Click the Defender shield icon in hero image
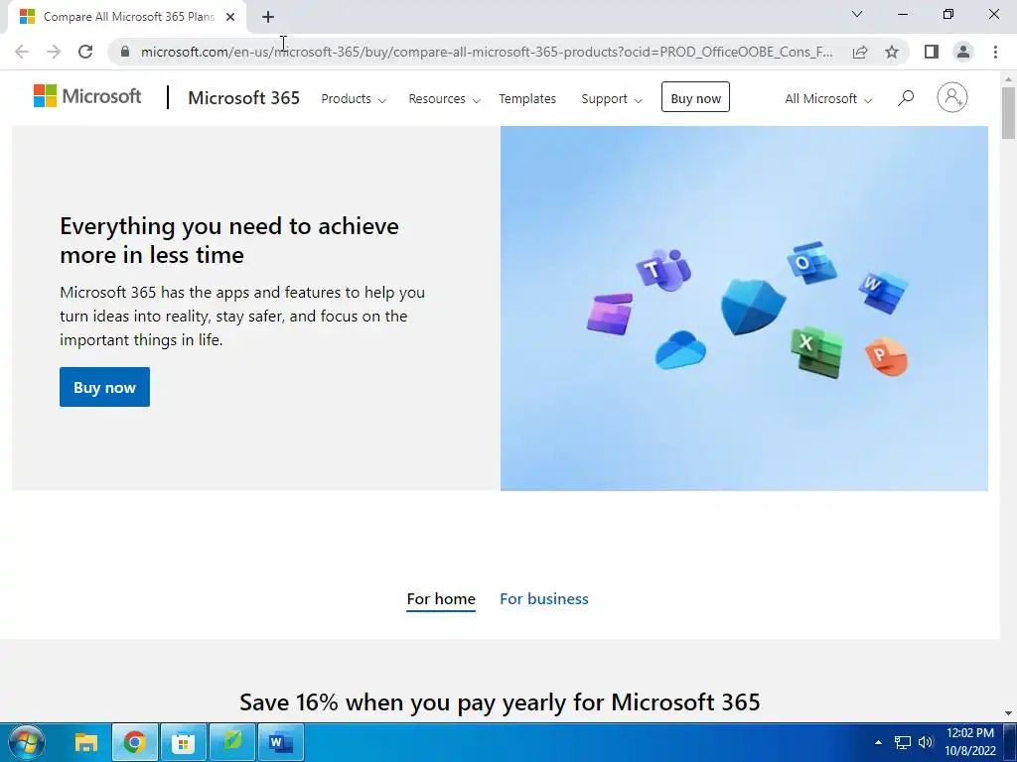This screenshot has width=1017, height=762. click(753, 307)
